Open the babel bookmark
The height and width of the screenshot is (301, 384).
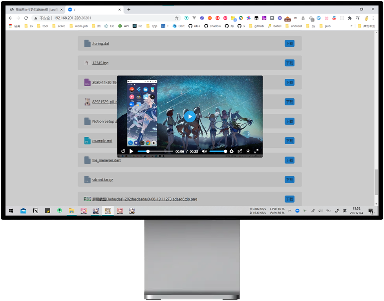274,26
